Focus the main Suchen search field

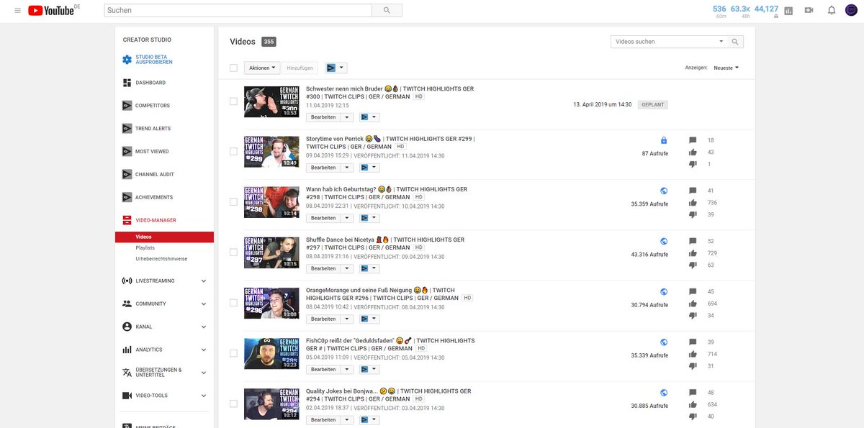point(238,10)
